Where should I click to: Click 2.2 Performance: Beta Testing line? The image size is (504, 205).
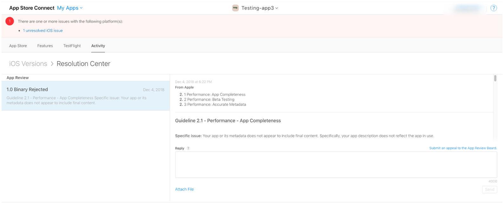(x=207, y=99)
